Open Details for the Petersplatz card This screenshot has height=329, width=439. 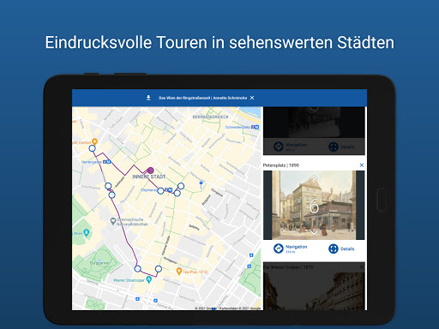[x=341, y=248]
